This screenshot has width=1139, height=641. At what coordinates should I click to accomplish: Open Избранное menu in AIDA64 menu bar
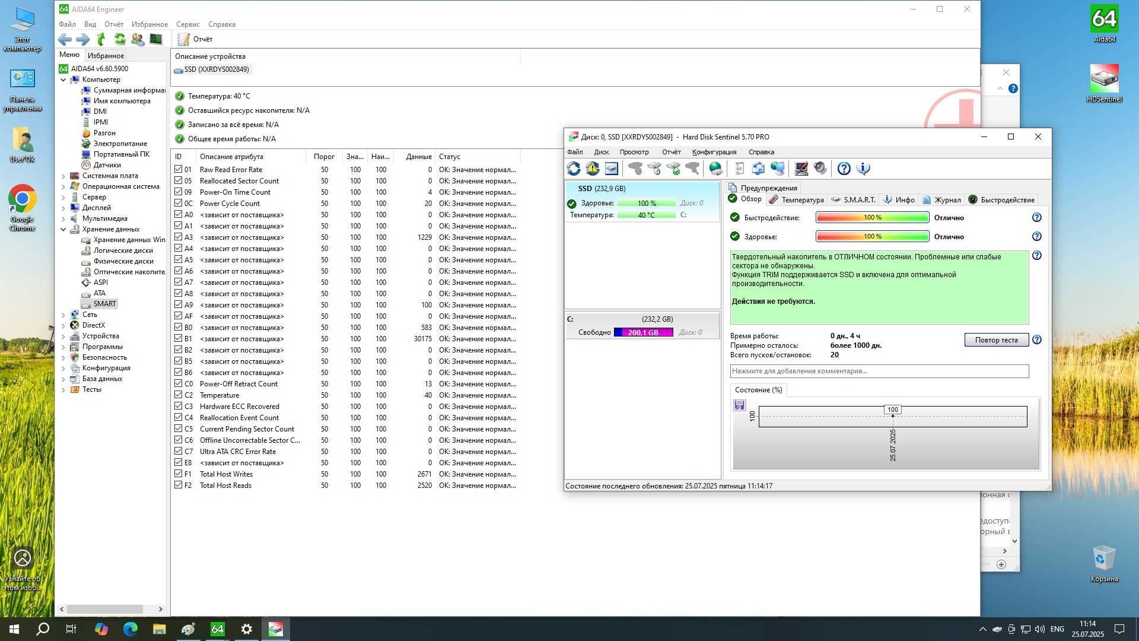pyautogui.click(x=149, y=24)
